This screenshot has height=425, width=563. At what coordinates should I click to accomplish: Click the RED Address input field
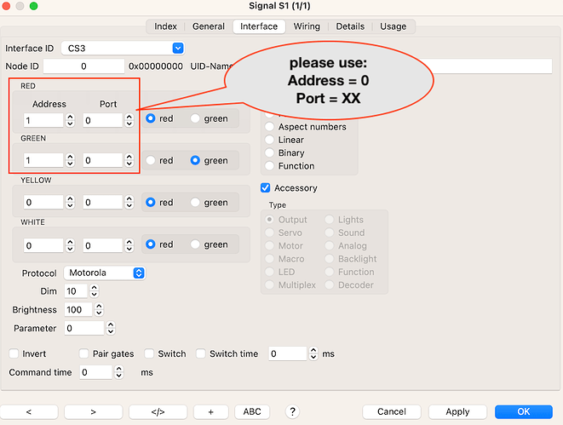click(x=43, y=121)
